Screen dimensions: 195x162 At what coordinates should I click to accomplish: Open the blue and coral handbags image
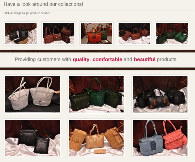[x=160, y=138]
